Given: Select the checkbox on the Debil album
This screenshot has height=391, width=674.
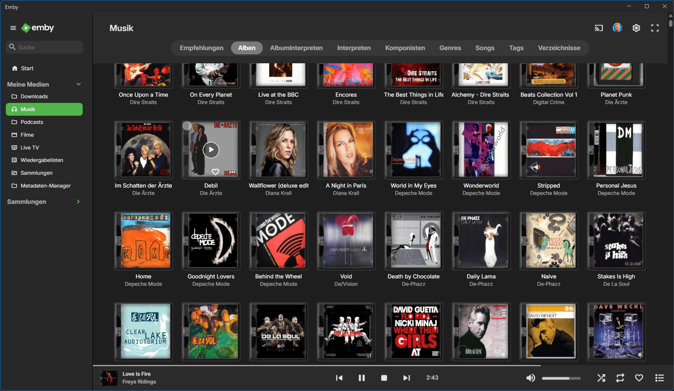Looking at the screenshot, I should point(187,126).
